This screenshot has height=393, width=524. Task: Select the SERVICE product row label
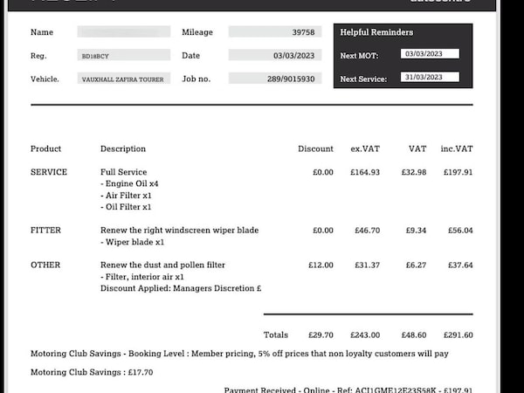[x=49, y=172]
